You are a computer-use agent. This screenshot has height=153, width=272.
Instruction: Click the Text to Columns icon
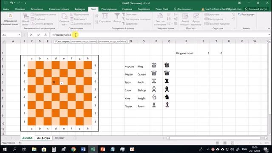pyautogui.click(x=160, y=16)
